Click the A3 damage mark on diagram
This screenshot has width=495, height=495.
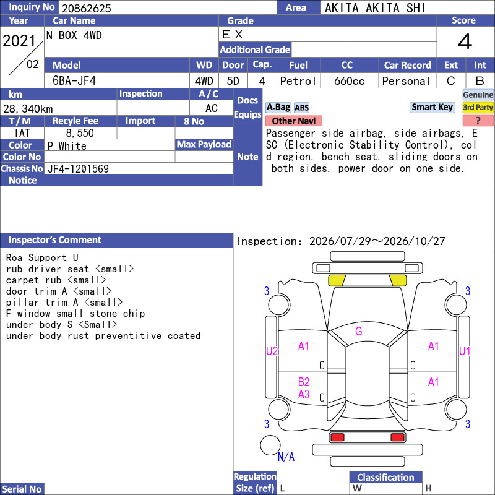[x=304, y=394]
